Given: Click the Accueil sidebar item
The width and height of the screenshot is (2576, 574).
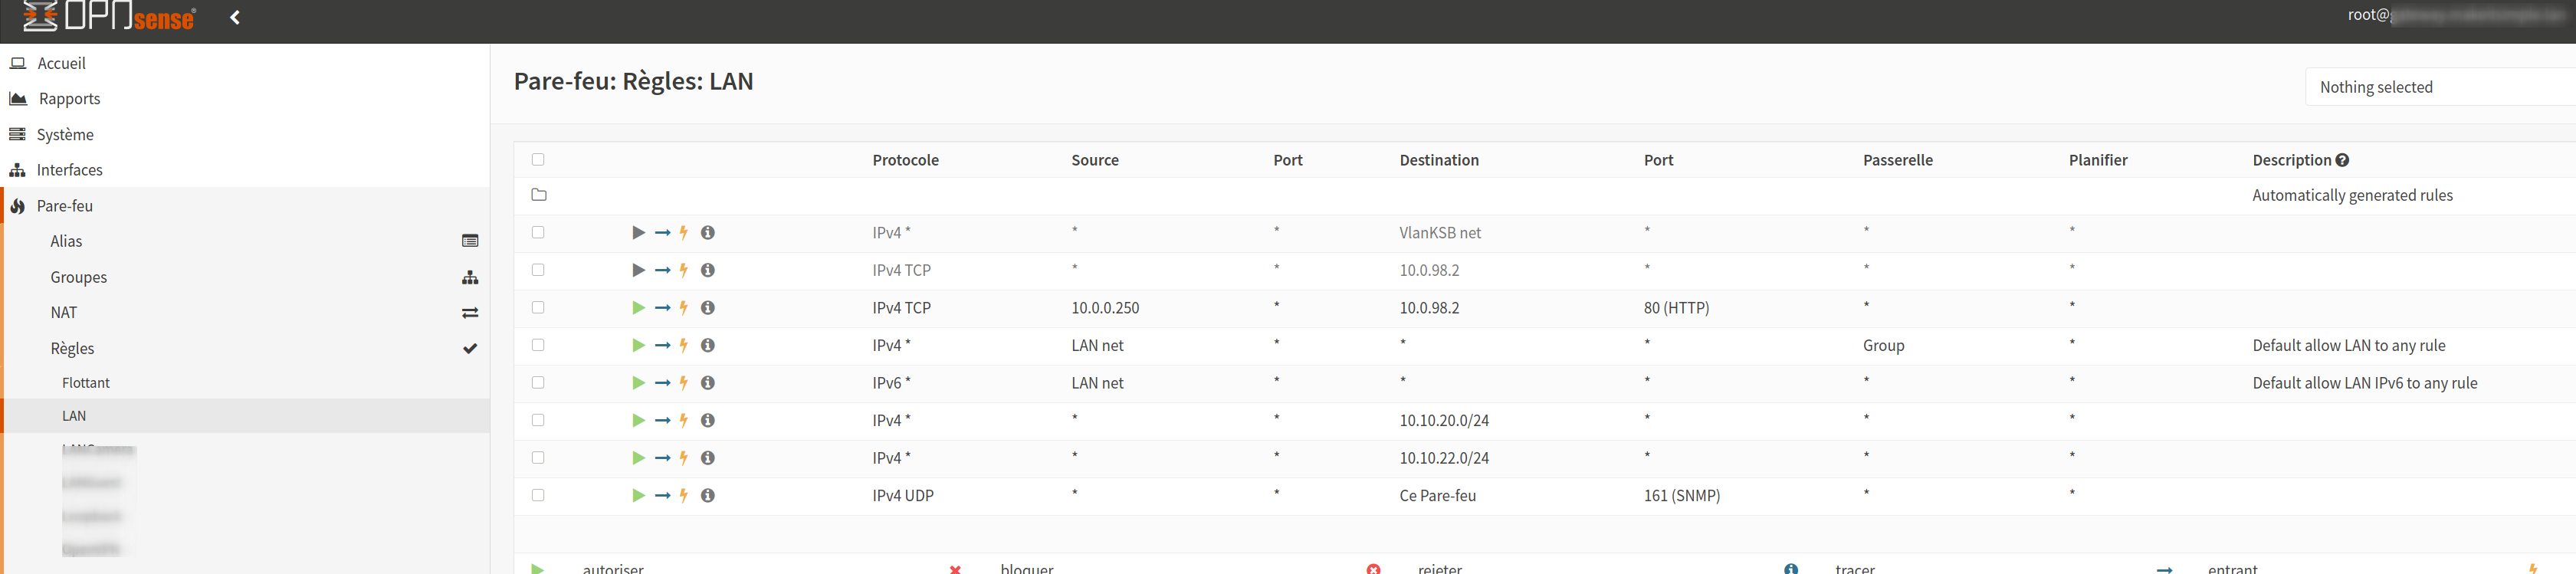Looking at the screenshot, I should point(61,63).
